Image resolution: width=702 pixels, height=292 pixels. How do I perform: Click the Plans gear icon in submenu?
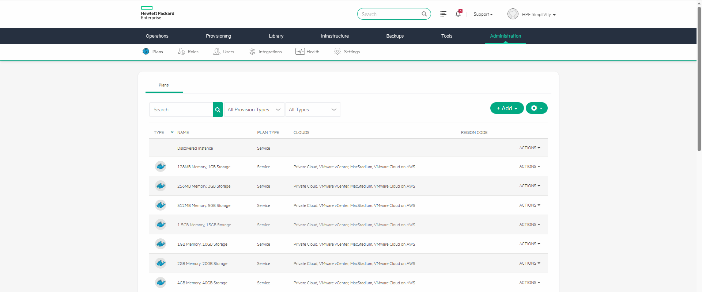[146, 51]
